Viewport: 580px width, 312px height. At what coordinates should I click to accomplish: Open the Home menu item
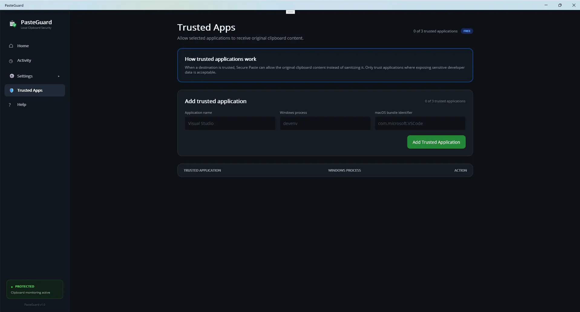[35, 46]
